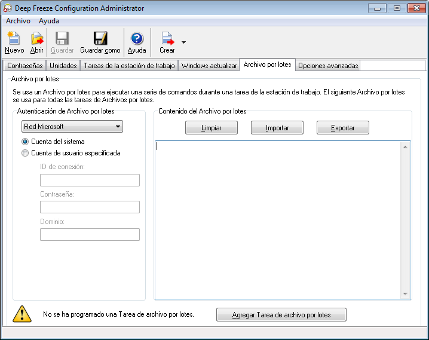Open the Archivo menu
Screen dimensions: 429x340
pyautogui.click(x=18, y=21)
